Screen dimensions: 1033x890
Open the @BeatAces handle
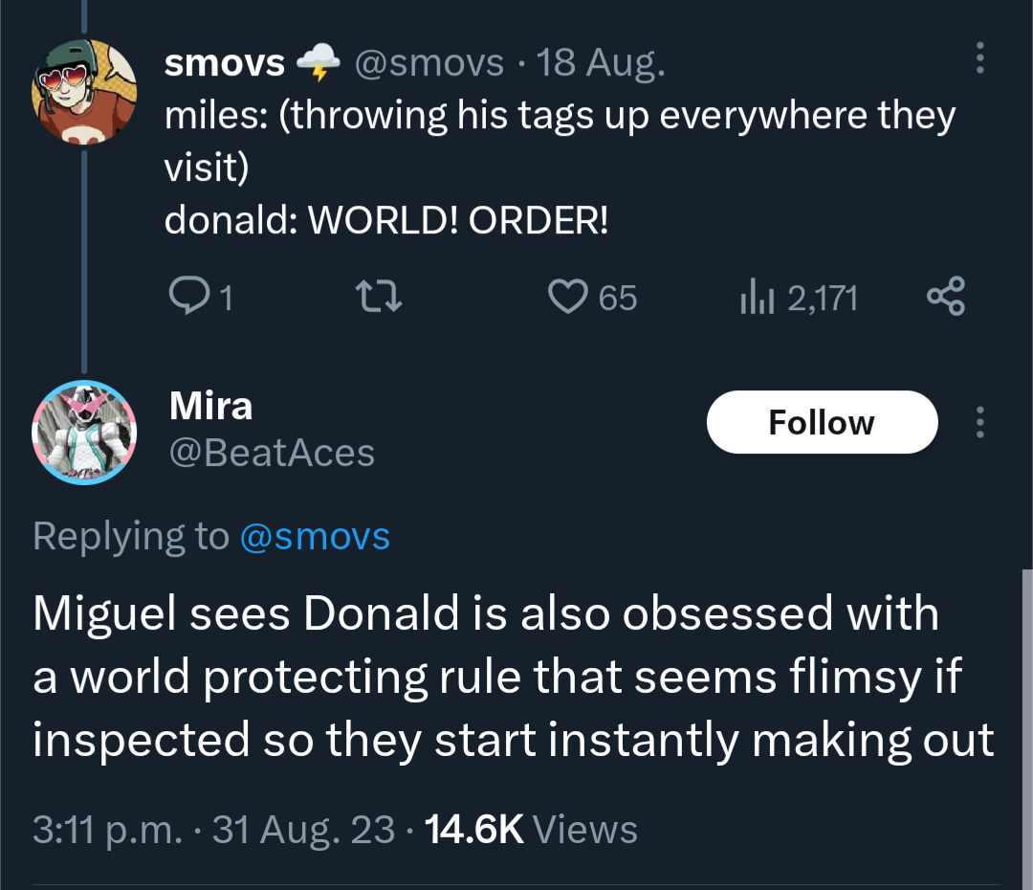click(272, 452)
